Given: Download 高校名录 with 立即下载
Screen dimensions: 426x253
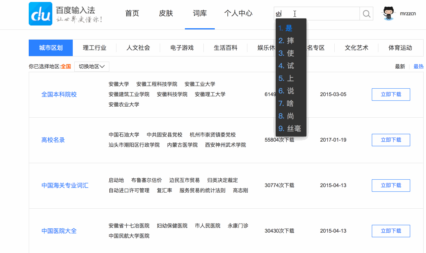Looking at the screenshot, I should pos(391,140).
